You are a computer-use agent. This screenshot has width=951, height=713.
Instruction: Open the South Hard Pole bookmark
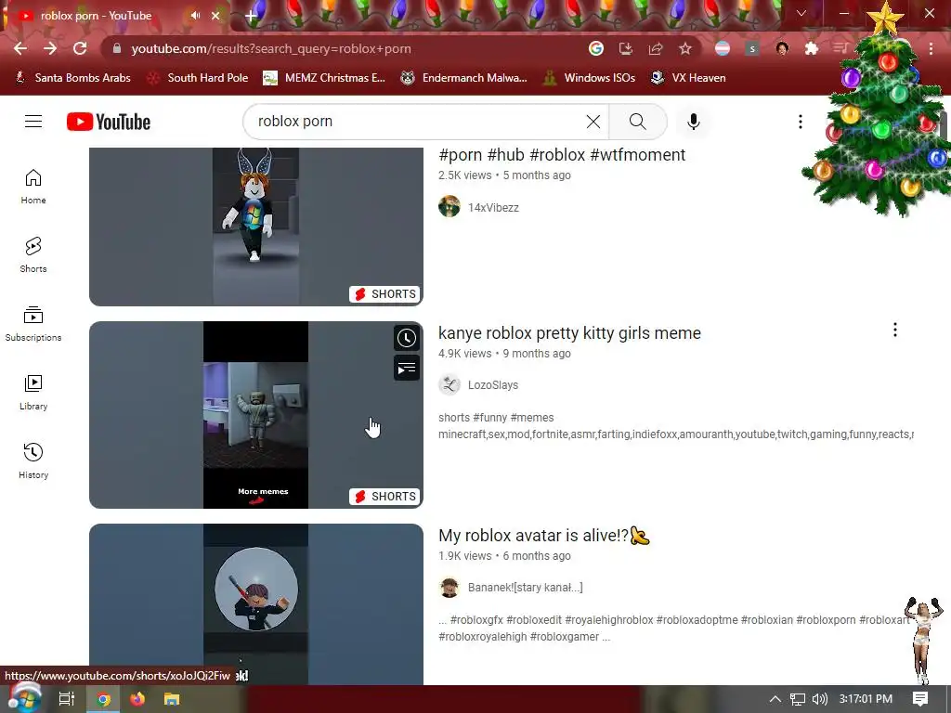click(198, 78)
